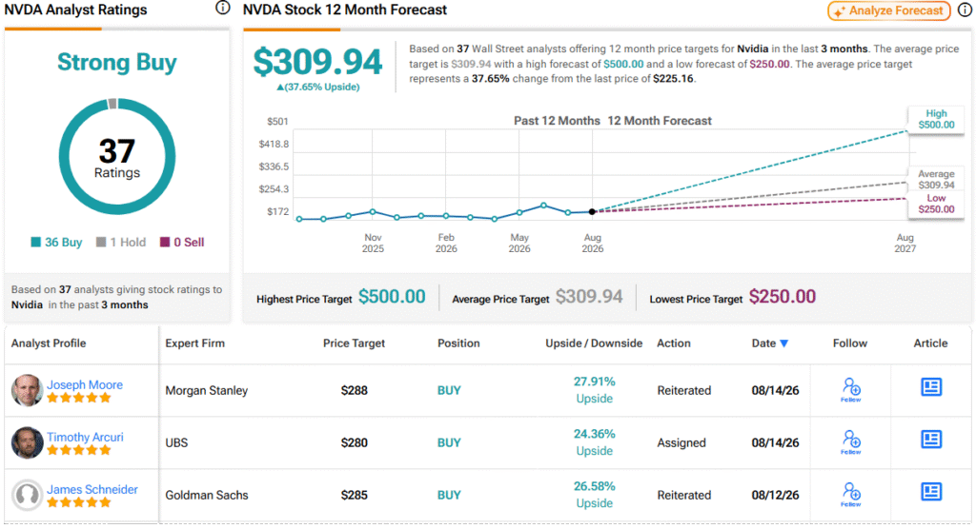This screenshot has width=976, height=529.
Task: Click the High $500.00 forecast label
Action: click(x=936, y=119)
